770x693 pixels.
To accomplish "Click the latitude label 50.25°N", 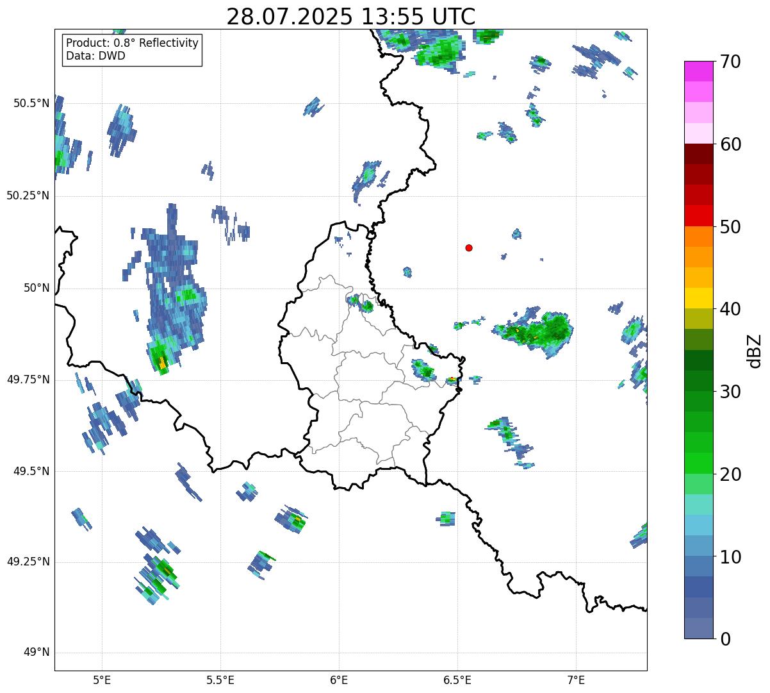I will (x=28, y=196).
